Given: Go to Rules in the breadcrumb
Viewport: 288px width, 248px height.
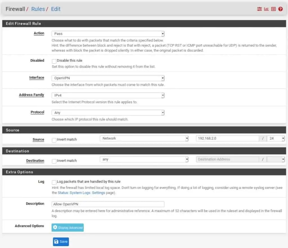Looking at the screenshot, I should pyautogui.click(x=38, y=9).
